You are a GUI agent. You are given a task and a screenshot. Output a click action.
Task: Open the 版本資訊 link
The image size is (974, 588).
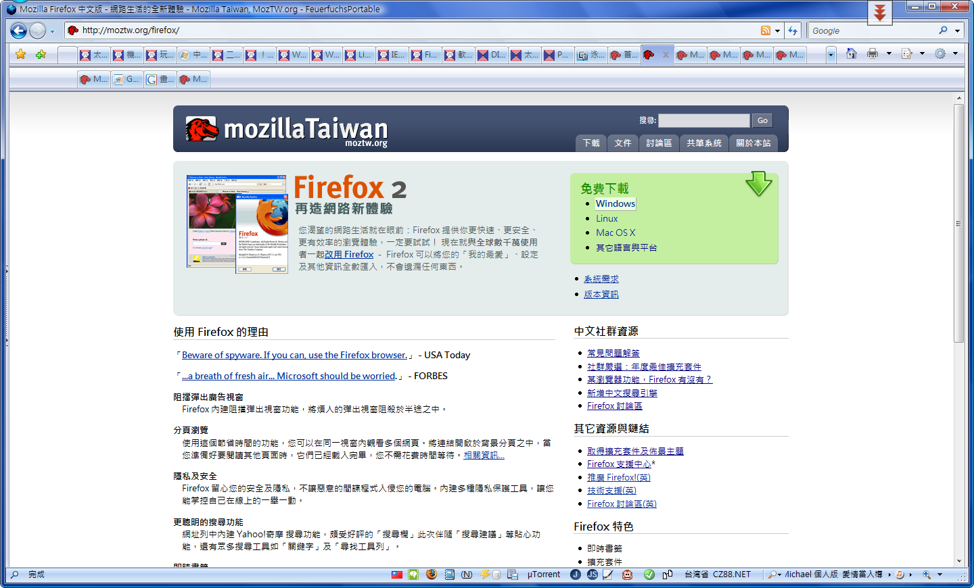pyautogui.click(x=601, y=295)
